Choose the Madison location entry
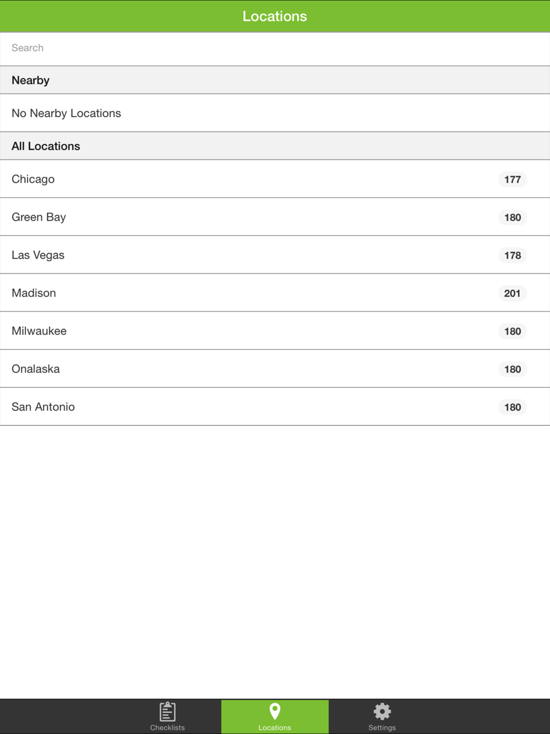Viewport: 550px width, 734px height. pyautogui.click(x=275, y=293)
